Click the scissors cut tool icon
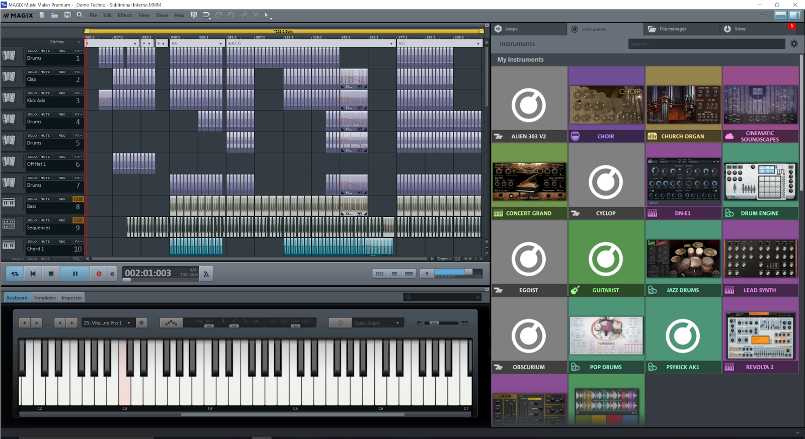This screenshot has width=805, height=439. pos(244,16)
